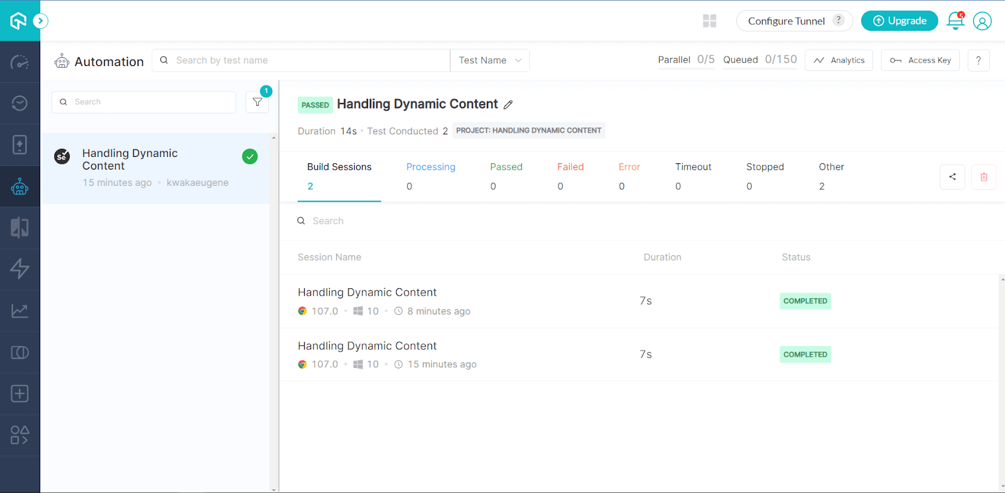Select the Automation robot icon in sidebar
Image resolution: width=1005 pixels, height=493 pixels.
click(x=19, y=187)
